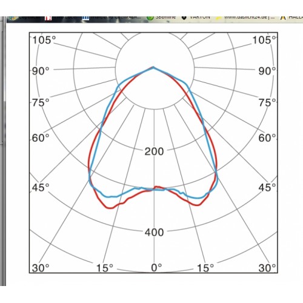Select the right 105° label

click(x=264, y=40)
